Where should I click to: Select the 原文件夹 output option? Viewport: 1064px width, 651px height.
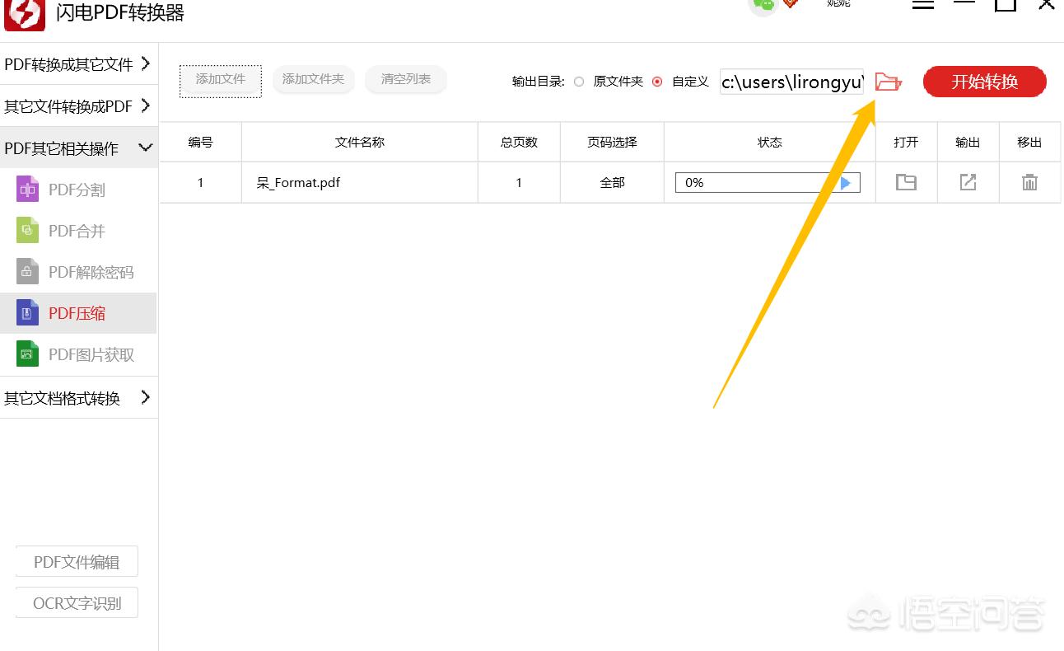[580, 82]
